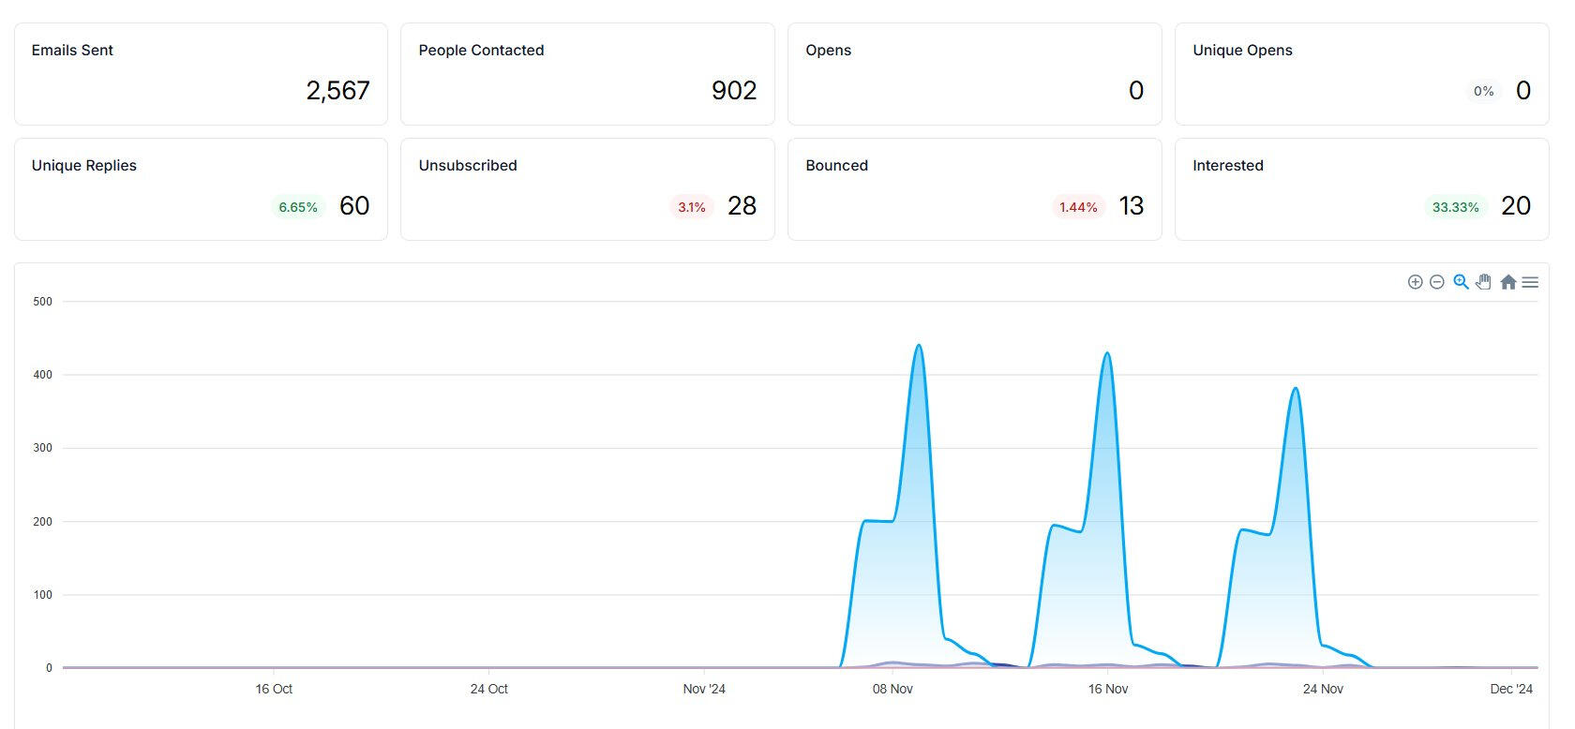The height and width of the screenshot is (729, 1575).
Task: Activate the selection zoom magnifier tool
Action: coord(1461,282)
